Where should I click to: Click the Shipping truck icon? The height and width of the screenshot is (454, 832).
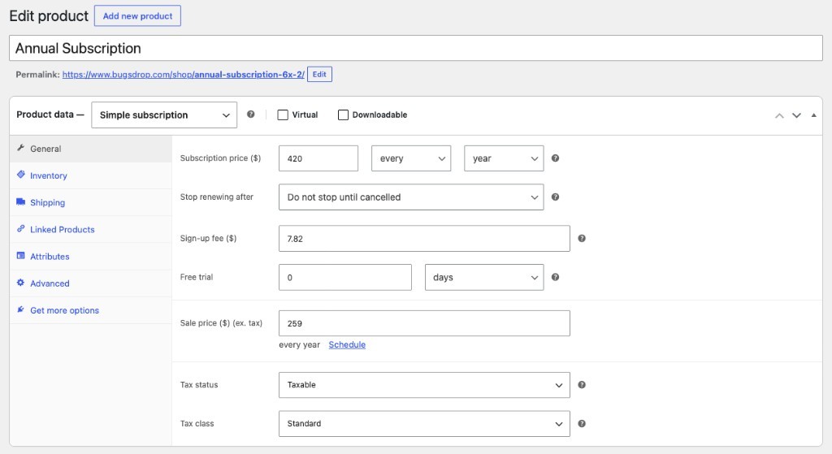coord(20,201)
